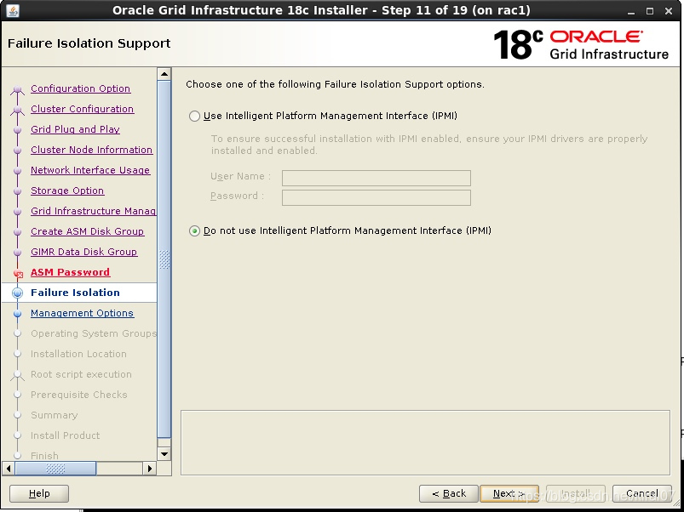Click the Prerequisite Checks step text
The height and width of the screenshot is (512, 684).
(79, 395)
